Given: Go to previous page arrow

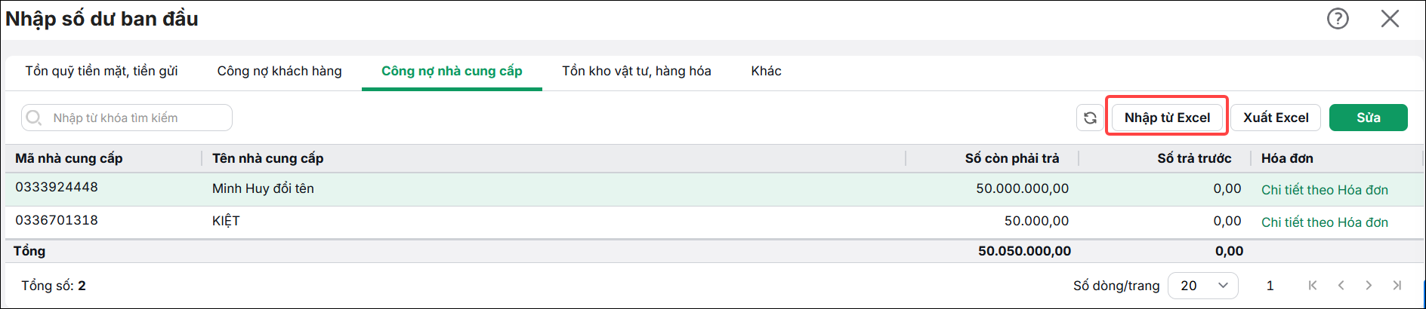Looking at the screenshot, I should pos(1341,286).
